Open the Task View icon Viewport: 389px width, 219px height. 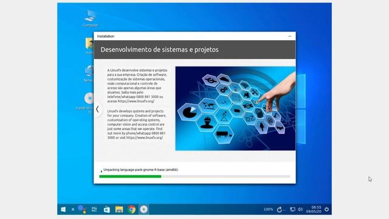click(x=94, y=209)
